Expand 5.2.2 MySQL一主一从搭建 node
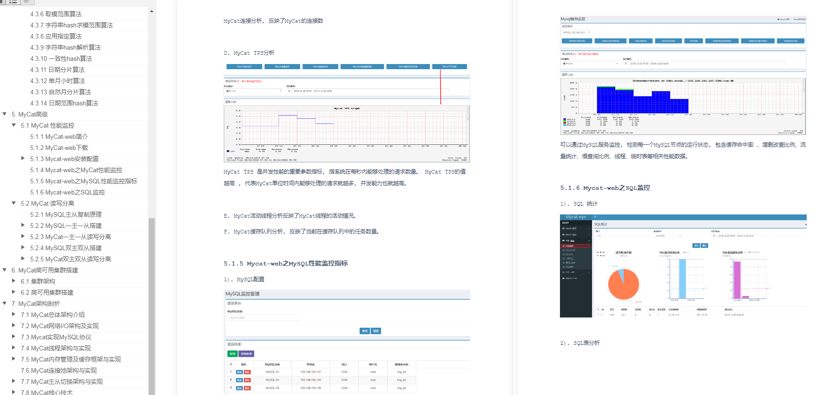The height and width of the screenshot is (395, 829). (x=23, y=225)
